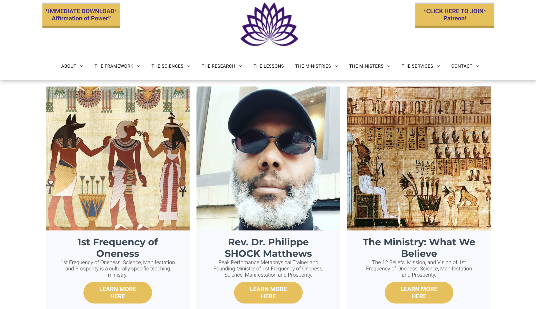Open THE SCIENCES dropdown chevron
536x309 pixels.
189,66
